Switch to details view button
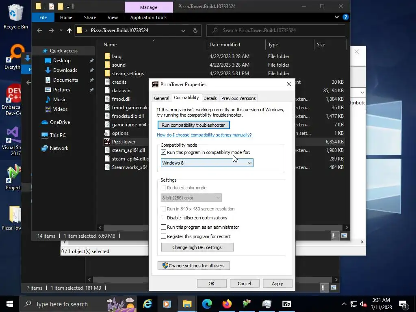416x312 pixels. pos(334,236)
